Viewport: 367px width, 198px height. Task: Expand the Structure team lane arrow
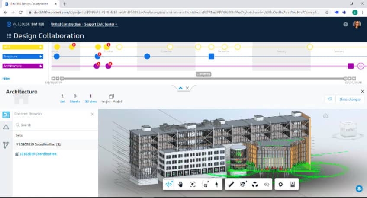pos(41,57)
